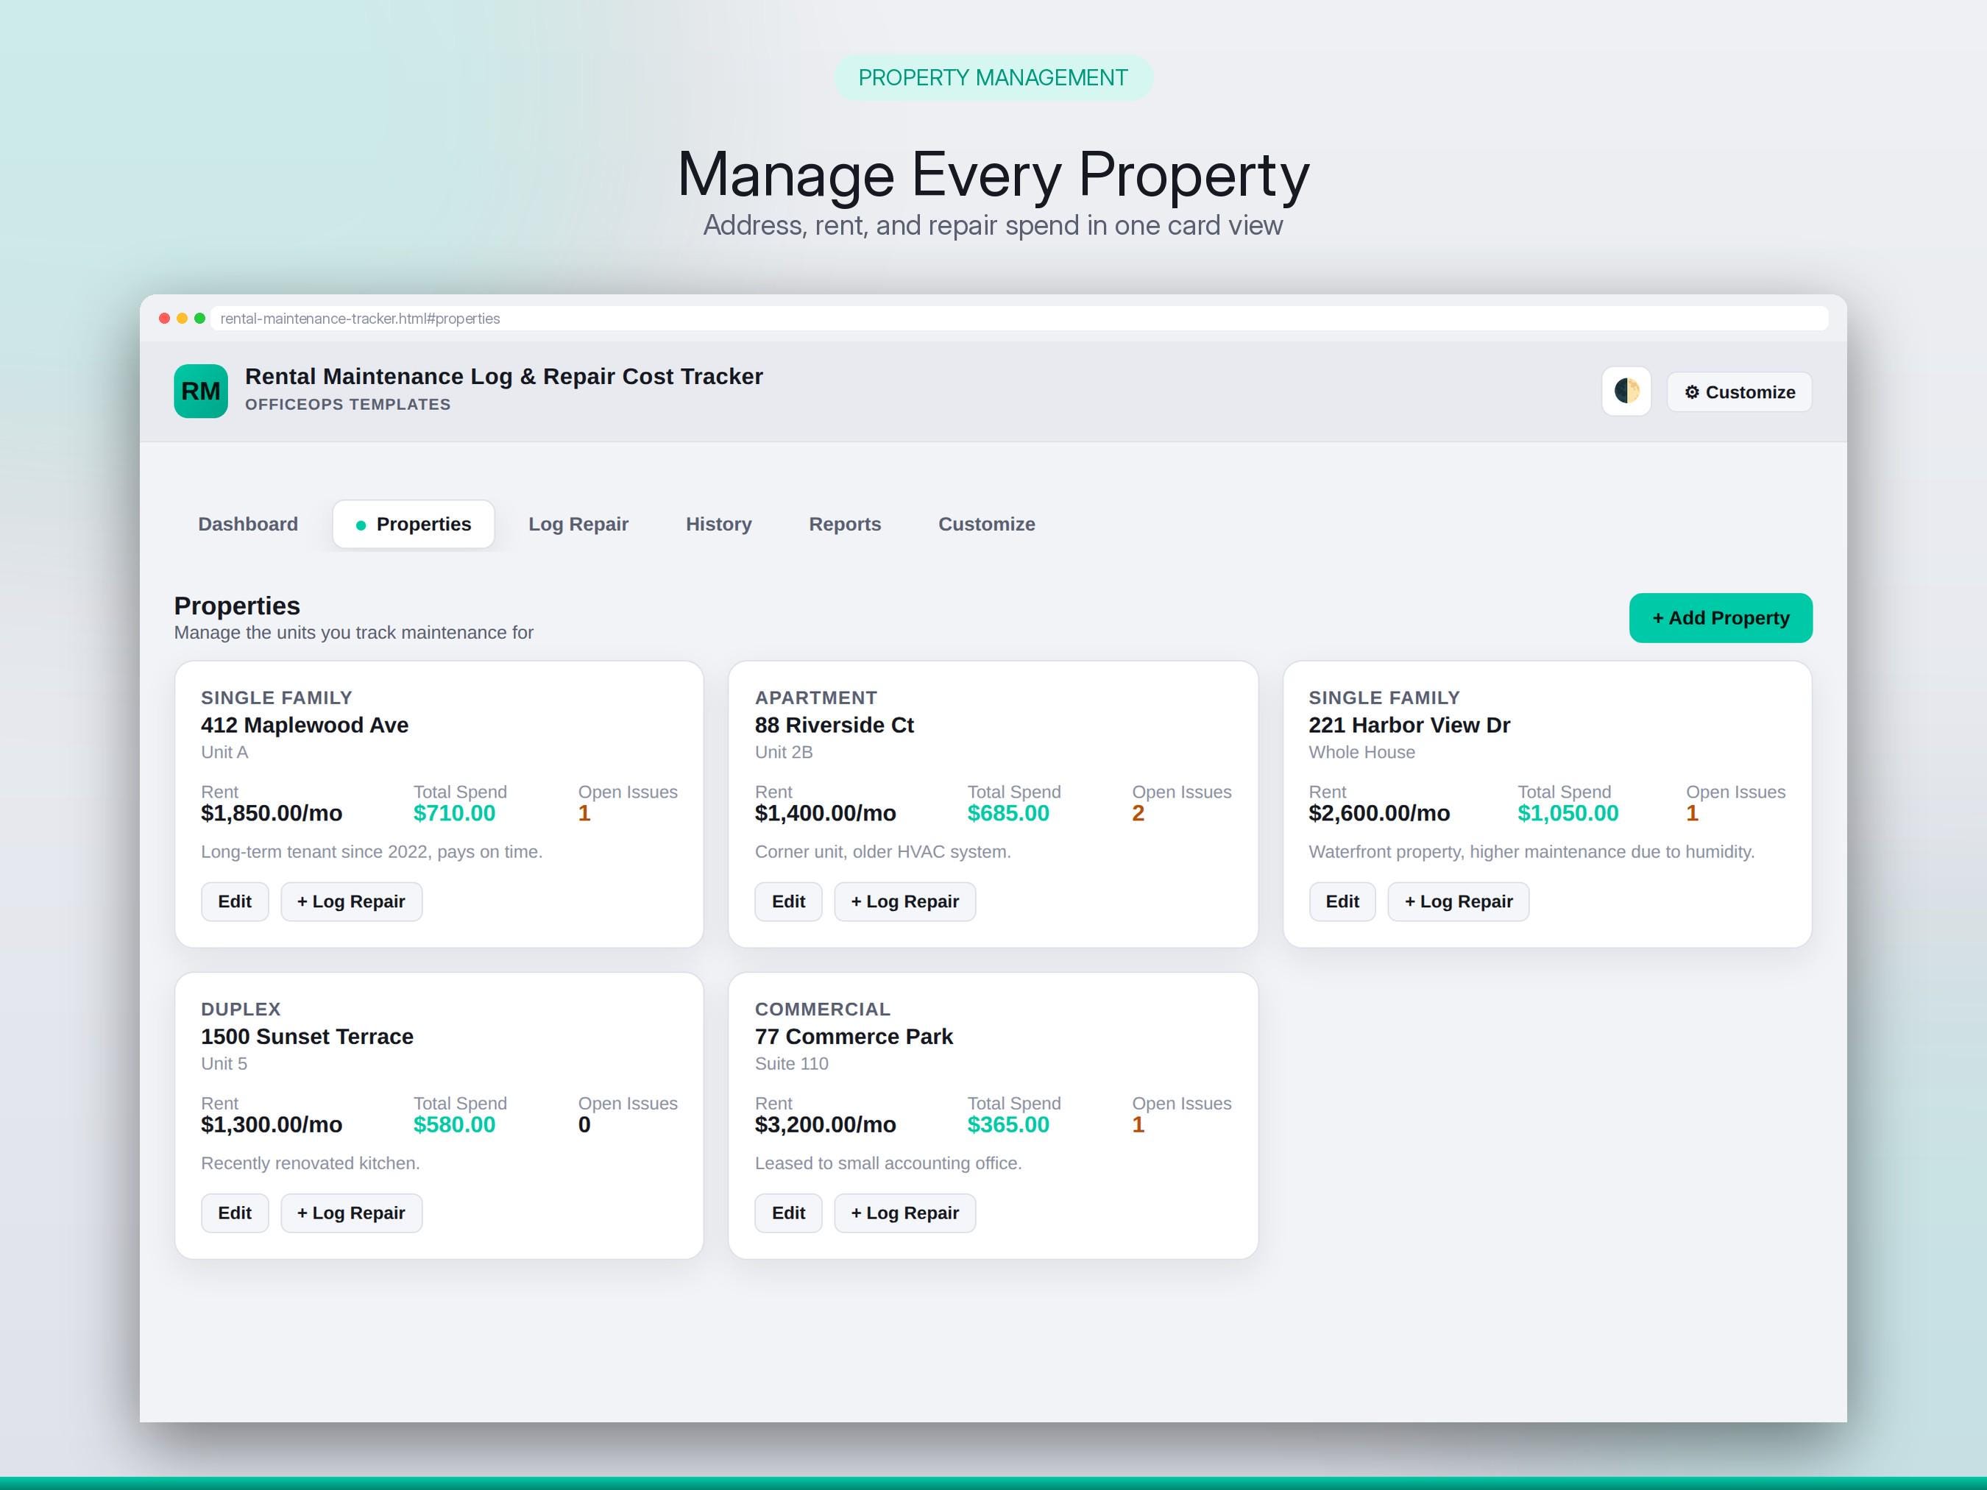Click the $710.00 total spend value
This screenshot has height=1490, width=1987.
[455, 813]
